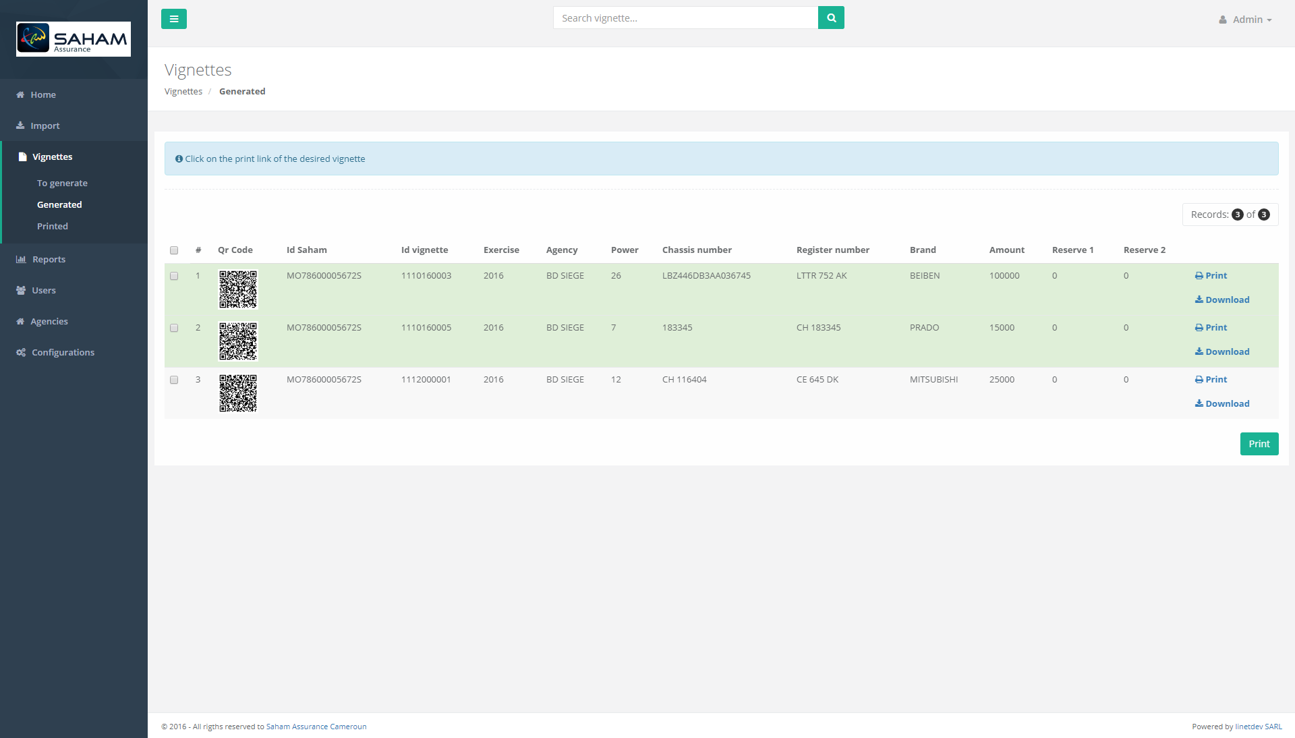
Task: Select the Printed submenu item
Action: tap(52, 227)
